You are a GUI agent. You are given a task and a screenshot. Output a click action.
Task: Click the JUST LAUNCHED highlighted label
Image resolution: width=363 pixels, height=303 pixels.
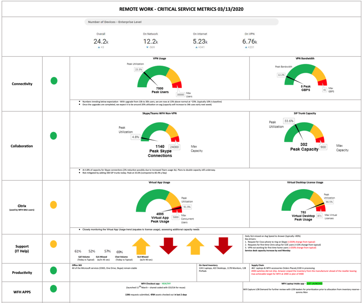coord(315,283)
